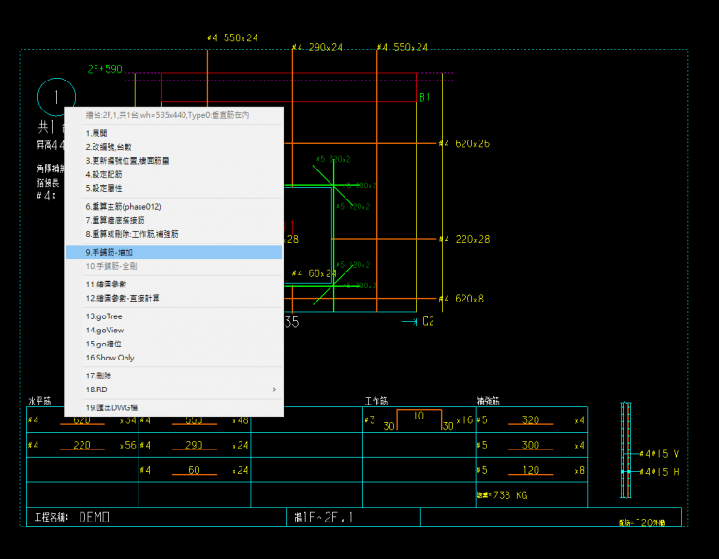The width and height of the screenshot is (719, 559).
Task: Choose 14.goView from the menu
Action: pyautogui.click(x=174, y=331)
